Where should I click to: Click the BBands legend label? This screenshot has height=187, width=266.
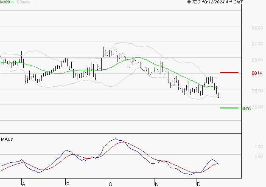click(x=24, y=2)
